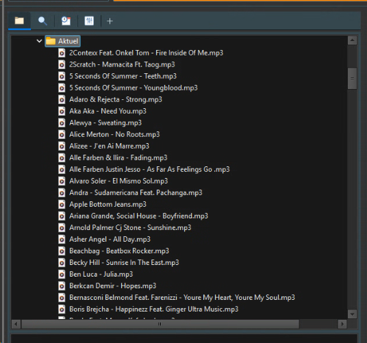Click audio file icon beside Berkcan Demir - Hopes
Image resolution: width=367 pixels, height=343 pixels.
click(x=62, y=286)
